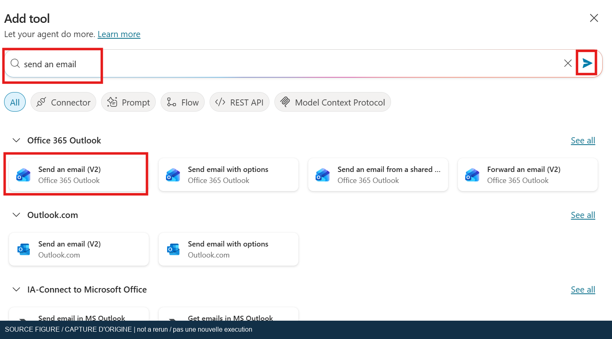Image resolution: width=612 pixels, height=339 pixels.
Task: Close the Add tool dialog
Action: tap(594, 18)
